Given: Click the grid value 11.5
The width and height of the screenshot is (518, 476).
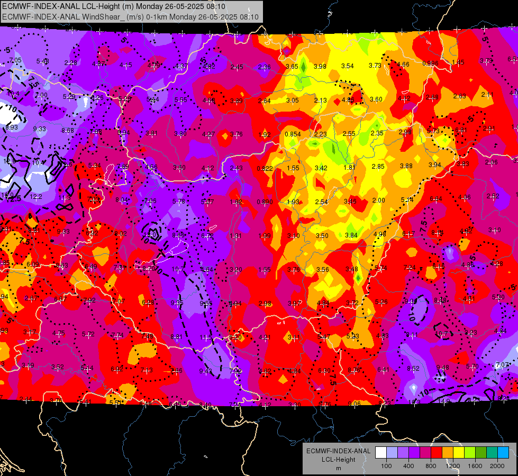Looking at the screenshot, I should coord(205,337).
